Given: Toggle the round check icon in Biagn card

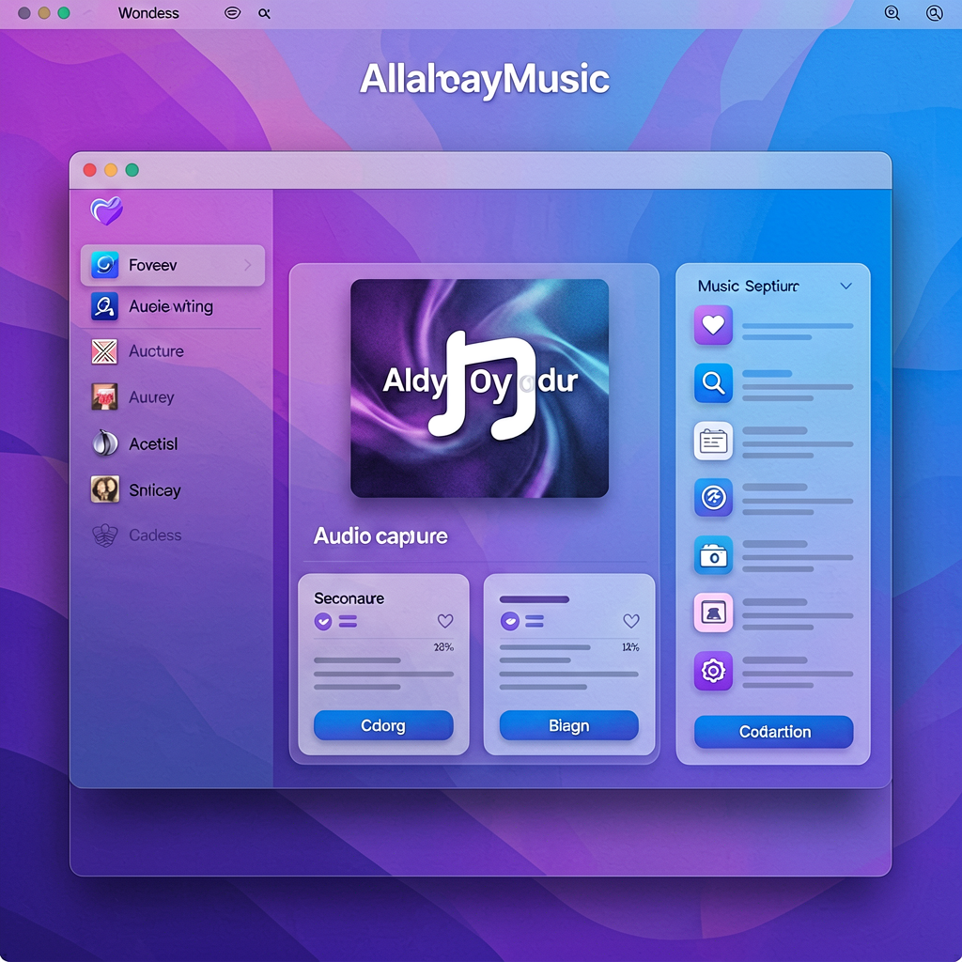Looking at the screenshot, I should pos(509,622).
